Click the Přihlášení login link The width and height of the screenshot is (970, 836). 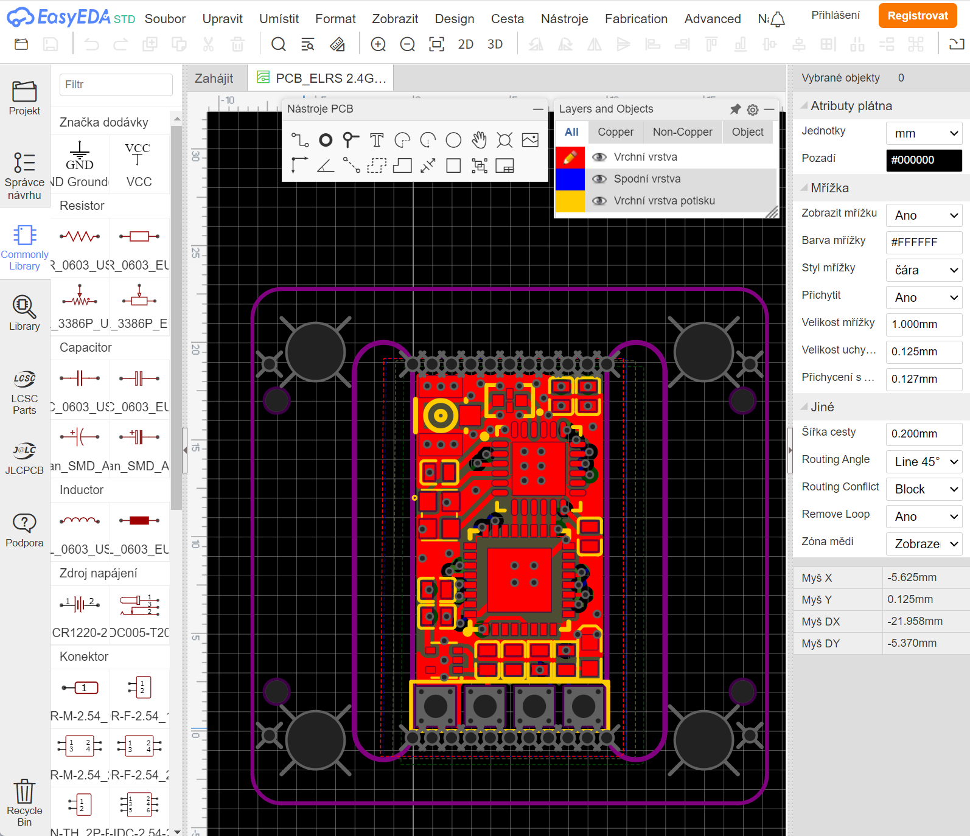835,15
